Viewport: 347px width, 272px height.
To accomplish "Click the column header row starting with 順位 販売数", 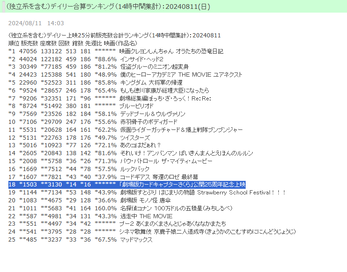I will tap(73, 43).
